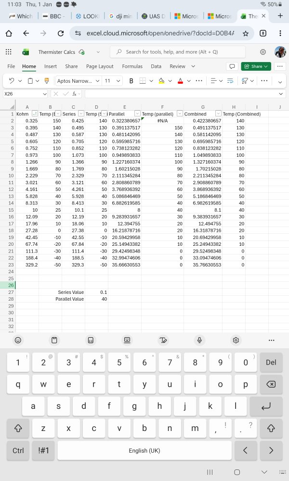Apply the yellow fill color
Image resolution: width=289 pixels, height=481 pixels.
pos(161,81)
